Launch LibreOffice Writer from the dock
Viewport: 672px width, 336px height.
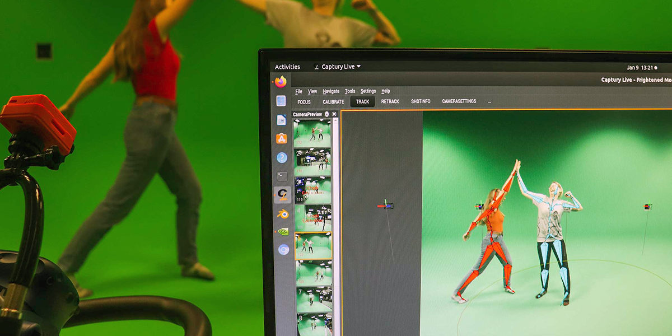(x=281, y=120)
